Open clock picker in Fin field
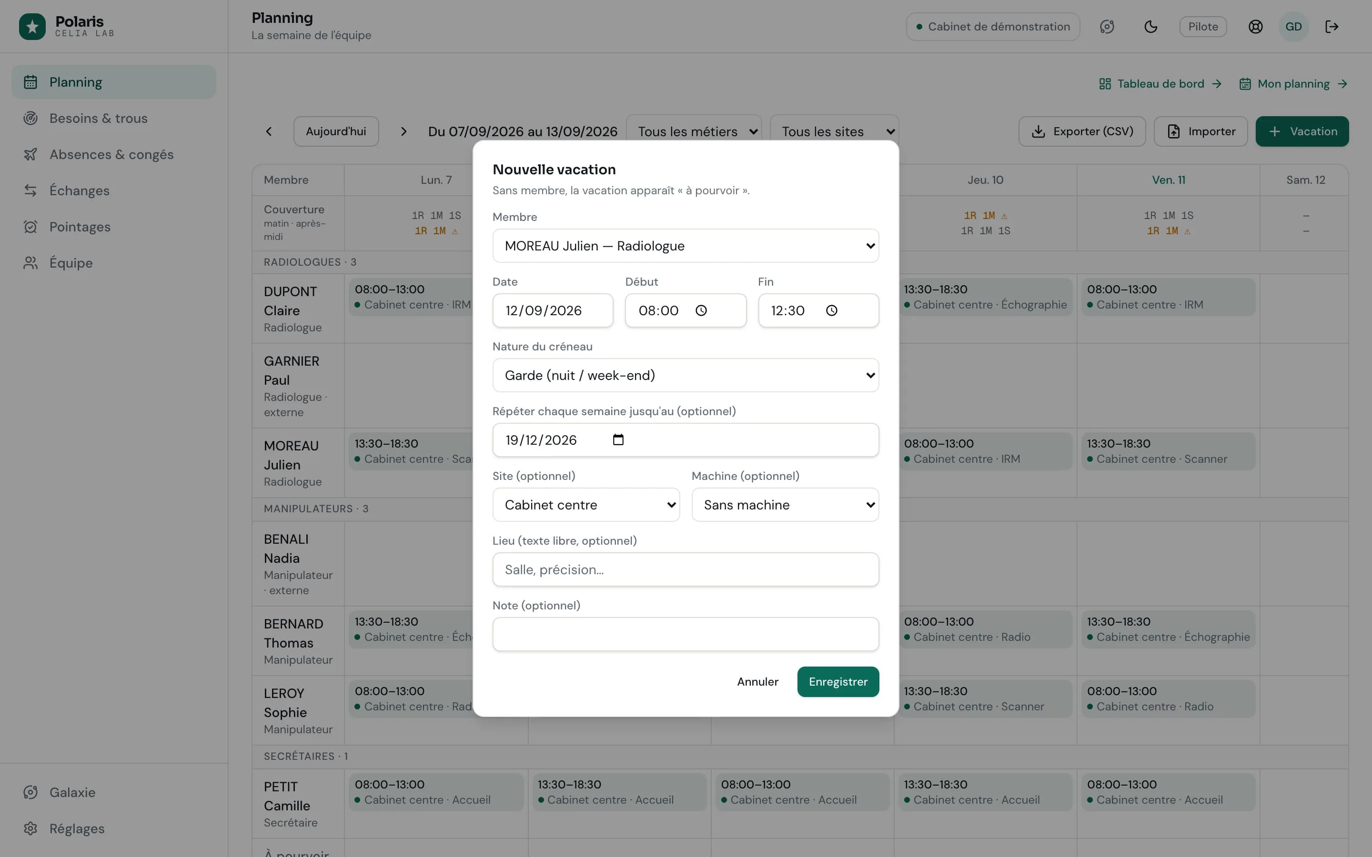 click(x=832, y=310)
